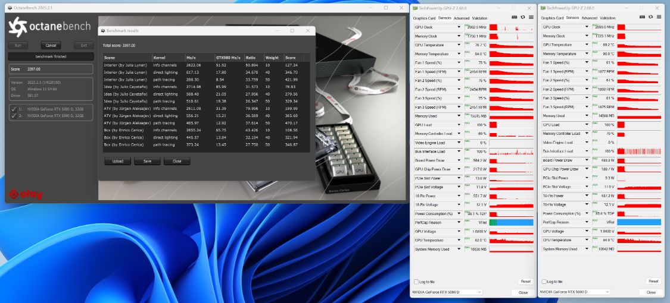Click the screenshot camera icon in left GPU-Z
The image size is (670, 303).
coord(515,18)
